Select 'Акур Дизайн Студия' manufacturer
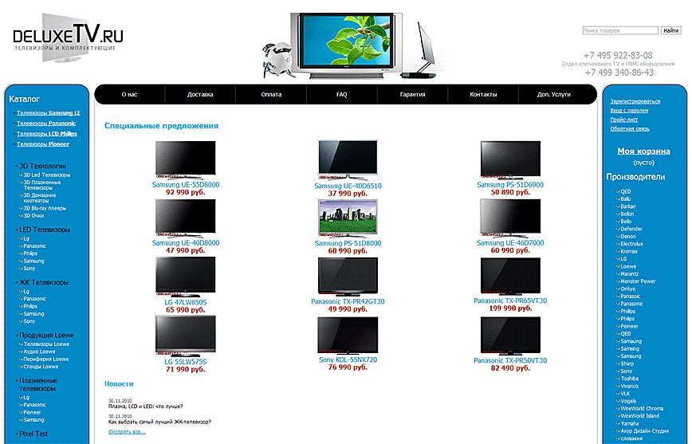Image resolution: width=692 pixels, height=444 pixels. coord(644,431)
